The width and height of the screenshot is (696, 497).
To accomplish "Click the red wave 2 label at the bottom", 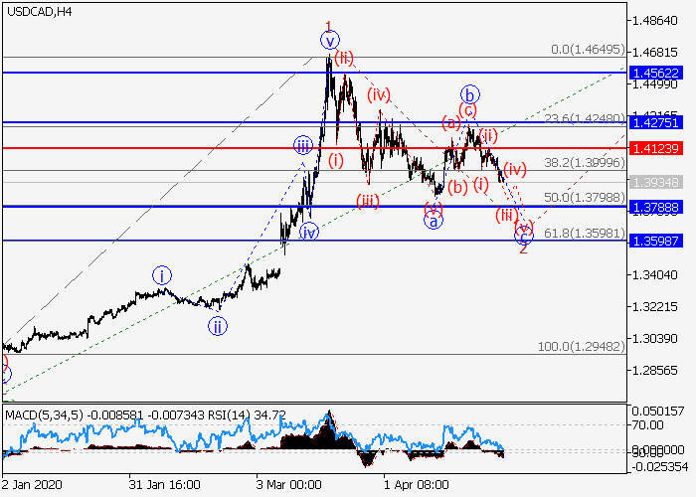I will (x=523, y=248).
